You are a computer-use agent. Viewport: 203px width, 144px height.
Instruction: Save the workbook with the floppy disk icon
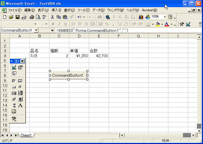(18, 17)
